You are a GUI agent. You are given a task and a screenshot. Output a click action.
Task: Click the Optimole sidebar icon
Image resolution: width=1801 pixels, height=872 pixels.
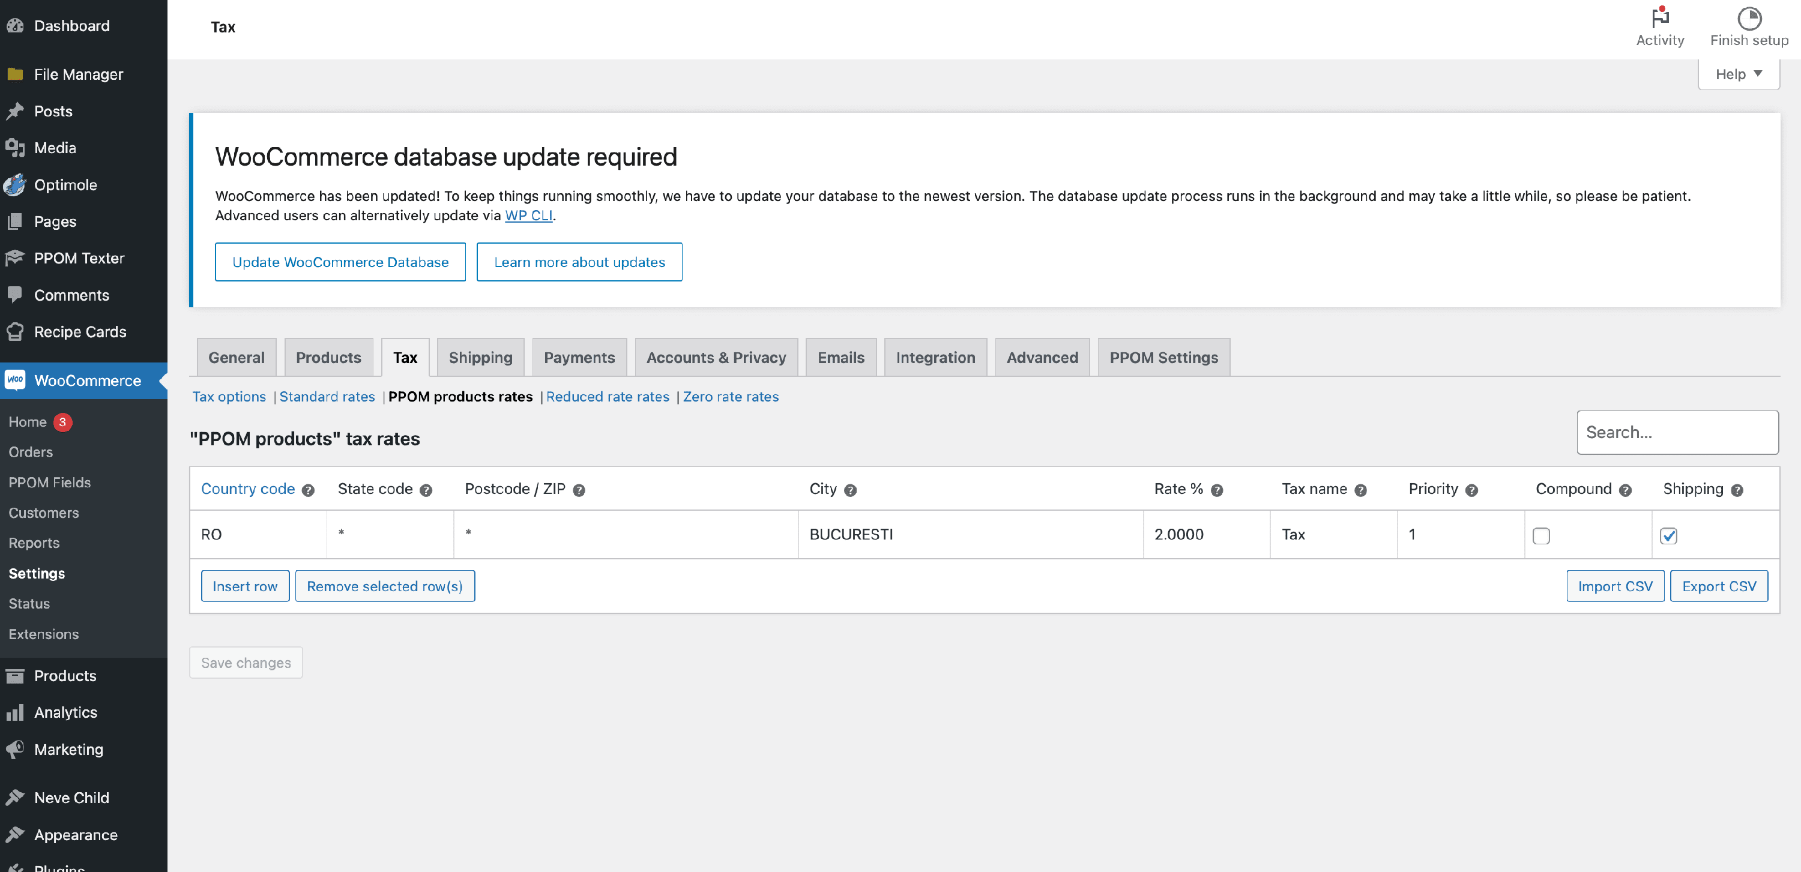pyautogui.click(x=16, y=184)
